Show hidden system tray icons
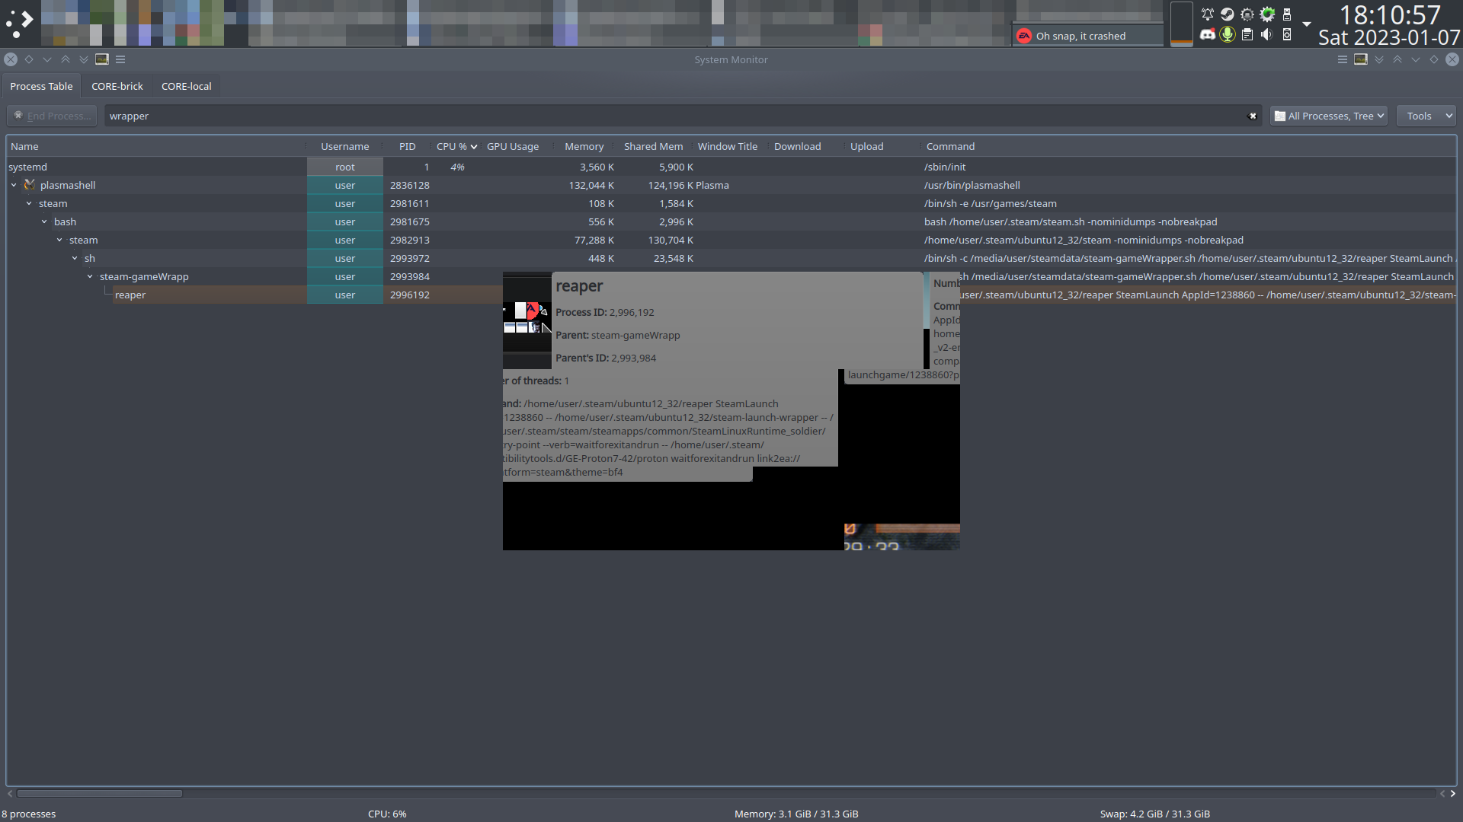 1307,24
